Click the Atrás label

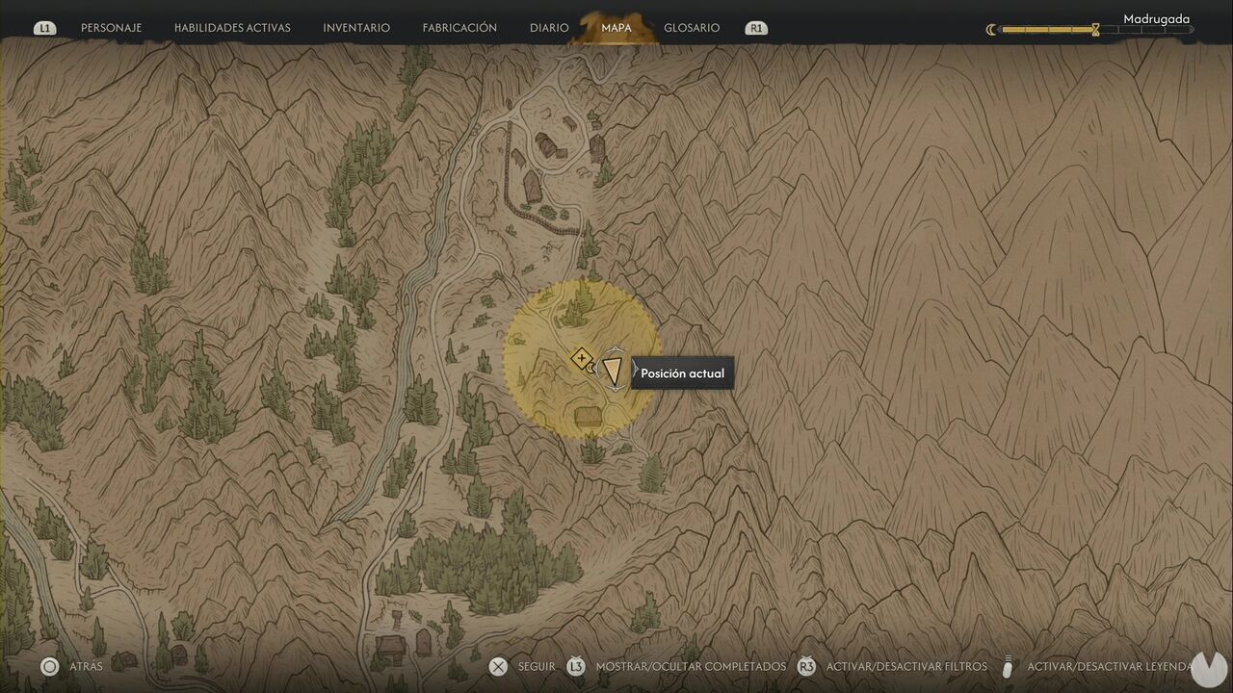(86, 666)
